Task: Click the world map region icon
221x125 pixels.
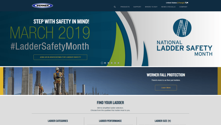Action: coord(187,3)
